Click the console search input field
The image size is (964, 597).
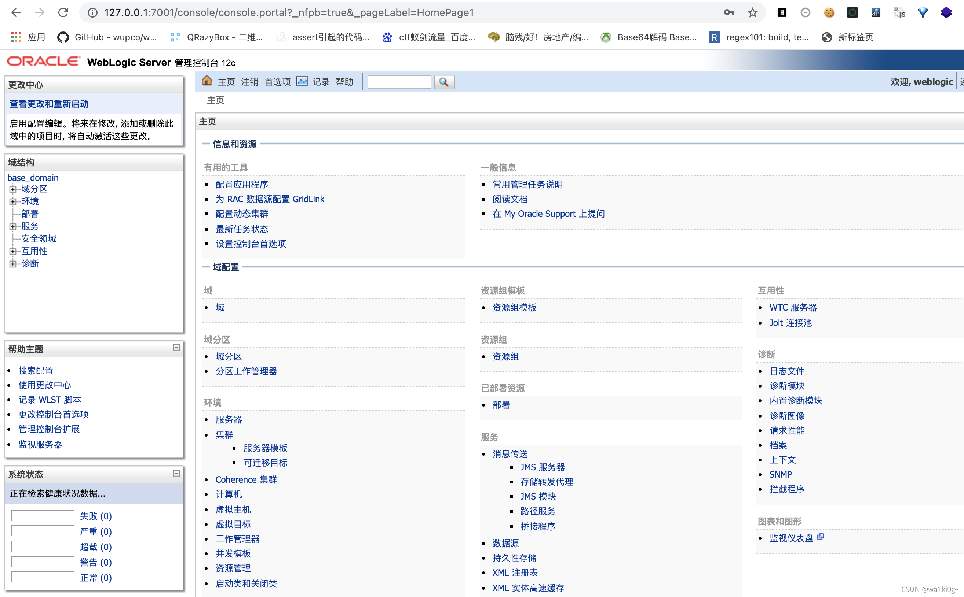[x=399, y=82]
